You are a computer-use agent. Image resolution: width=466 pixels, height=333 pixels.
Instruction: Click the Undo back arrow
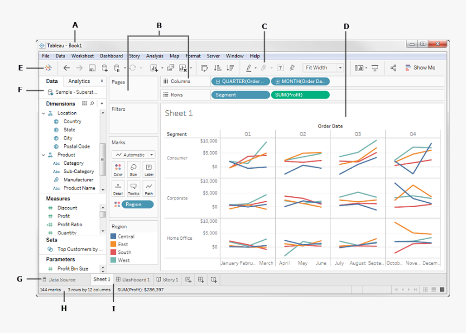click(67, 68)
